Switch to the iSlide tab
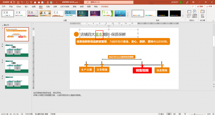 click(x=19, y=7)
